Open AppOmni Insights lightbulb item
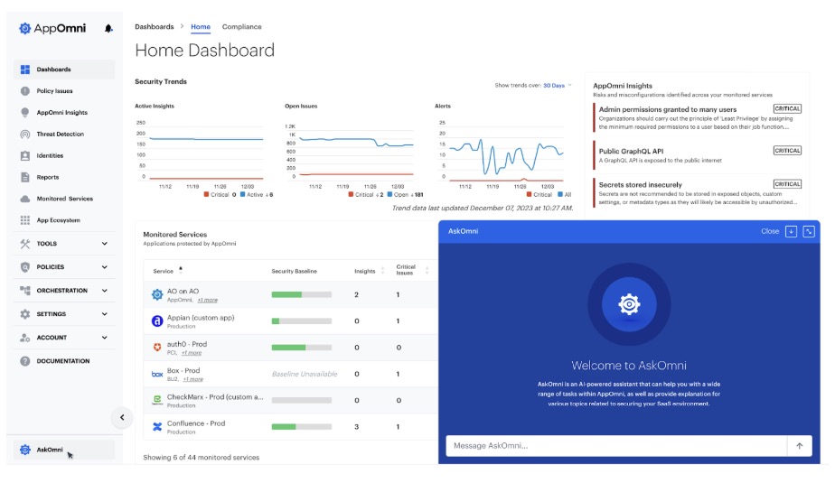Screen dimensions: 835x483 point(61,113)
